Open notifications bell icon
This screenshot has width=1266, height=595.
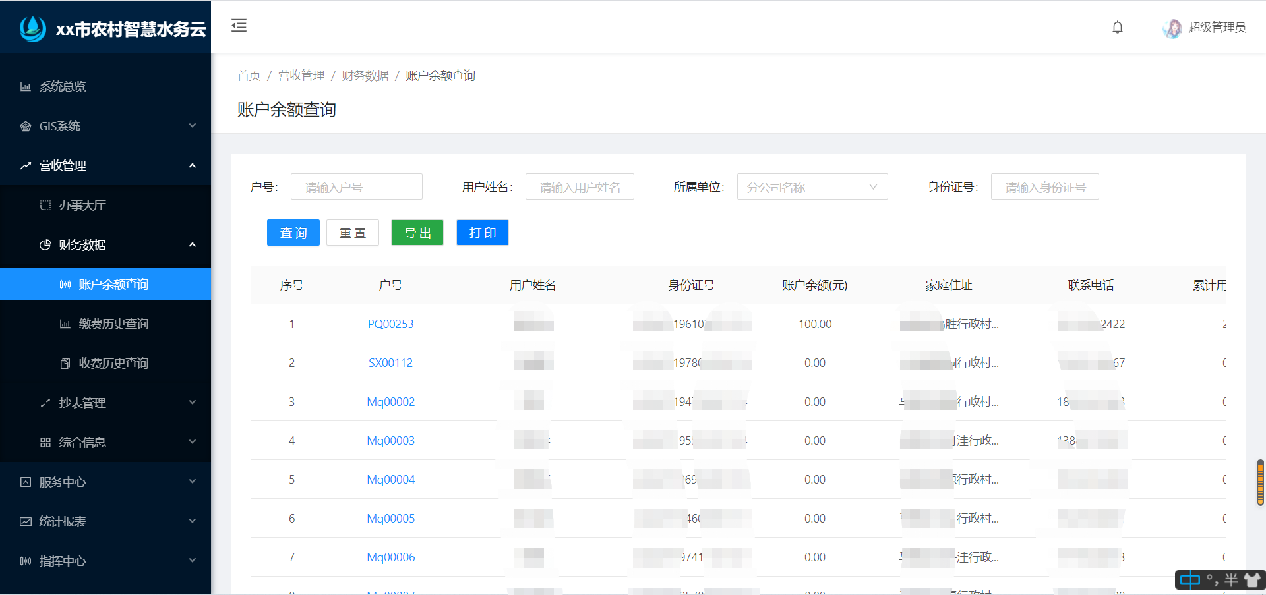1118,27
